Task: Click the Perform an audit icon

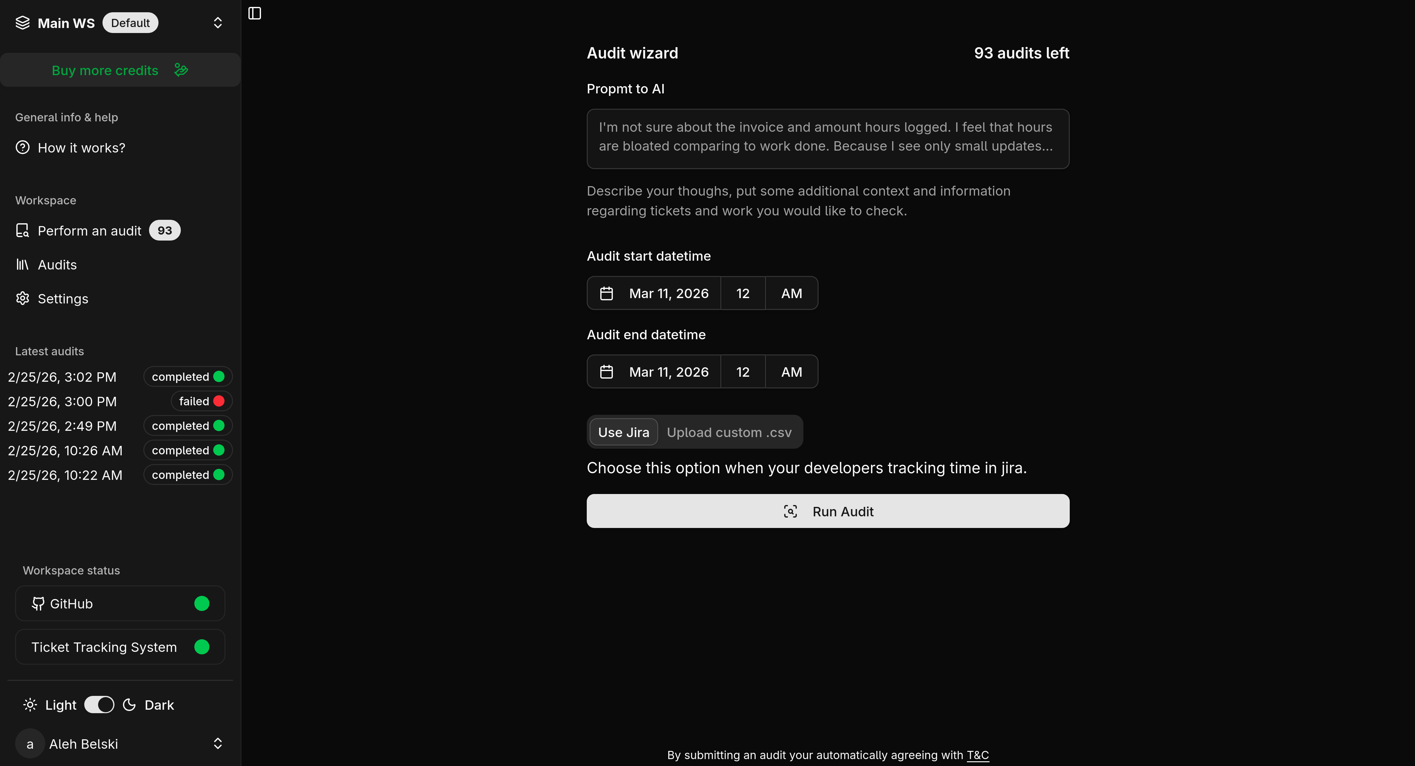Action: click(23, 231)
